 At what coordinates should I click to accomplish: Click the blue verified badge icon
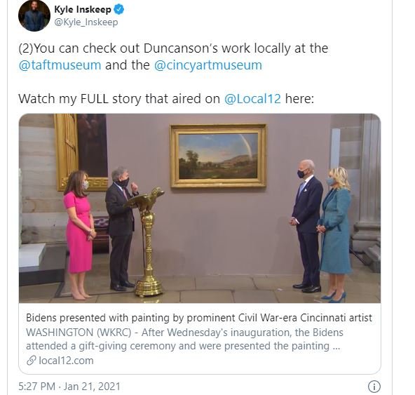pyautogui.click(x=119, y=10)
